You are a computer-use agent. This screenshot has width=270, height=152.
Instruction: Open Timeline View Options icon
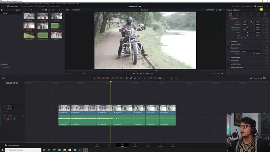click(3, 78)
